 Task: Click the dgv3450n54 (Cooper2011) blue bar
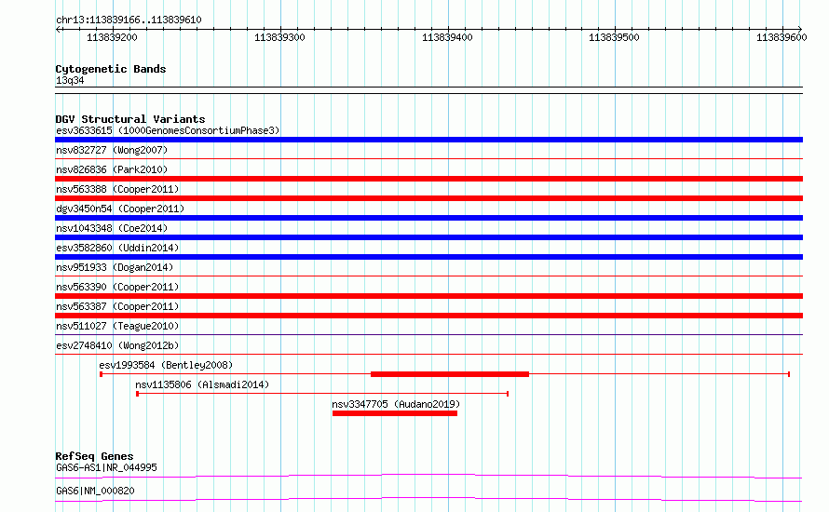(x=428, y=218)
